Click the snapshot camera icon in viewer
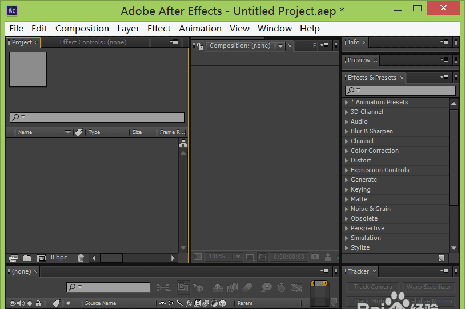The width and height of the screenshot is (465, 309). pyautogui.click(x=315, y=257)
